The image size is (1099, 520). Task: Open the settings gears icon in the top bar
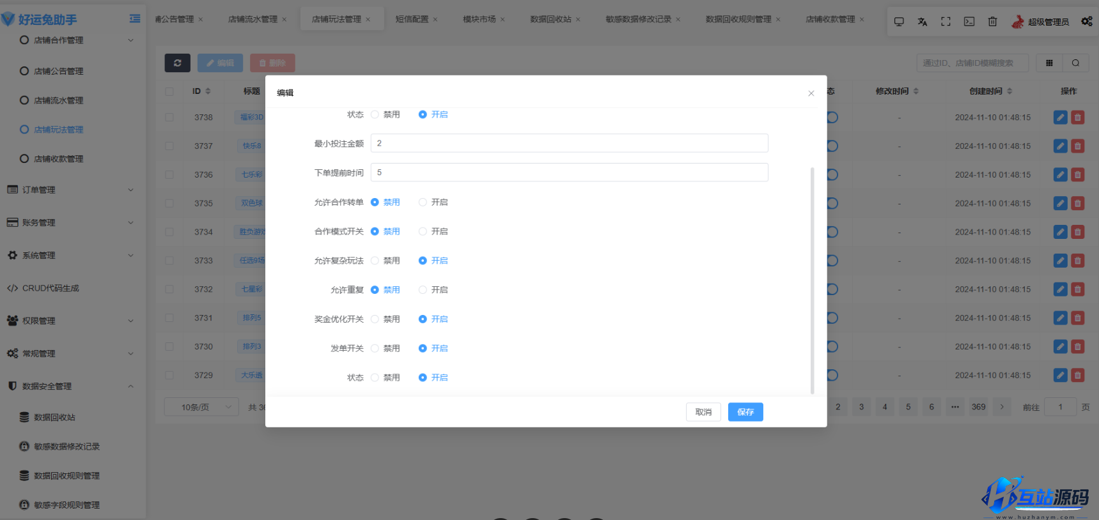click(x=1087, y=22)
